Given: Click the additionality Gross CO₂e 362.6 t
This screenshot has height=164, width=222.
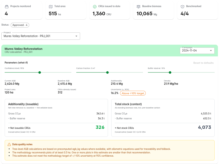Looking at the screenshot, I should [x=101, y=114].
